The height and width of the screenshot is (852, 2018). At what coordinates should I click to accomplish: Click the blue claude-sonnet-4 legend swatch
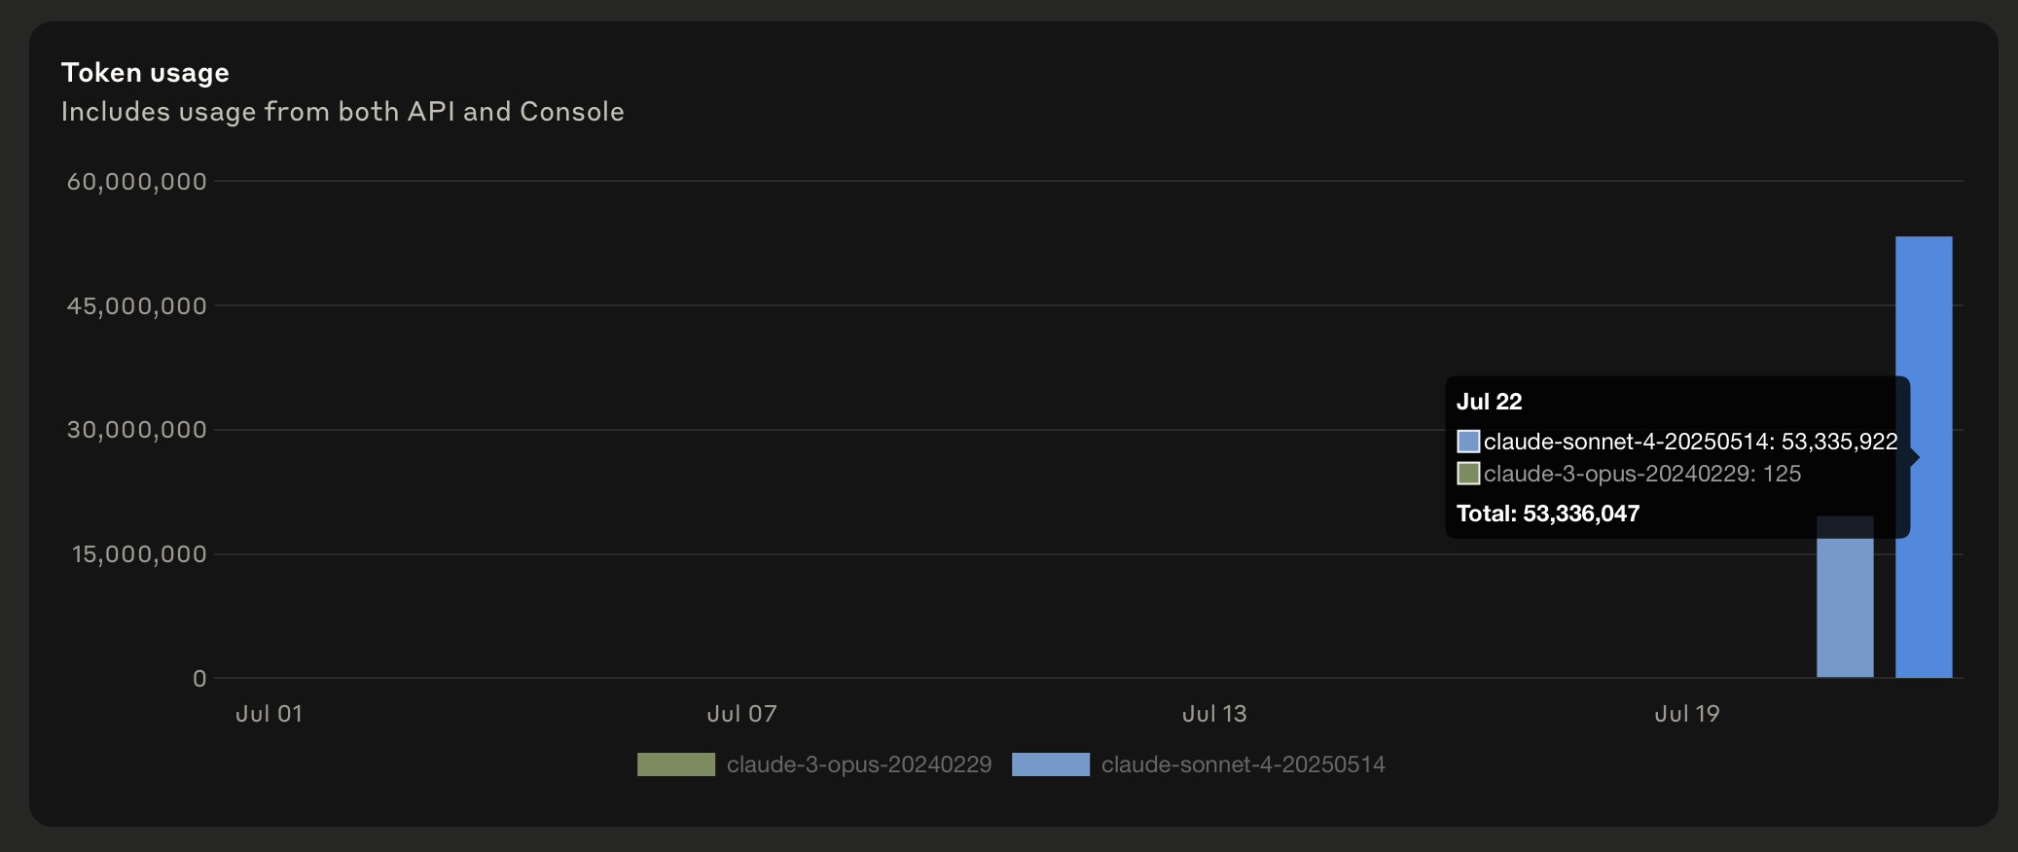1051,764
